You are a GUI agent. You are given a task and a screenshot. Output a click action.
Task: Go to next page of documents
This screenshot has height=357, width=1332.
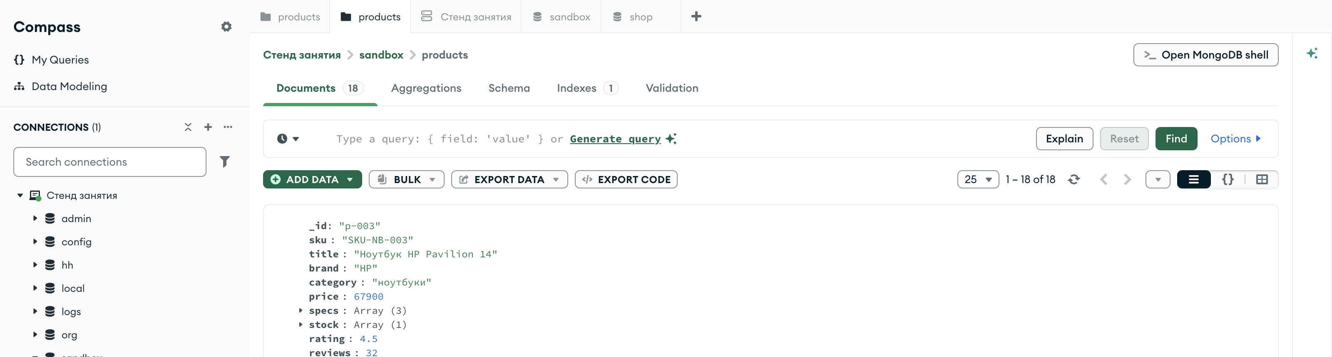click(1127, 179)
